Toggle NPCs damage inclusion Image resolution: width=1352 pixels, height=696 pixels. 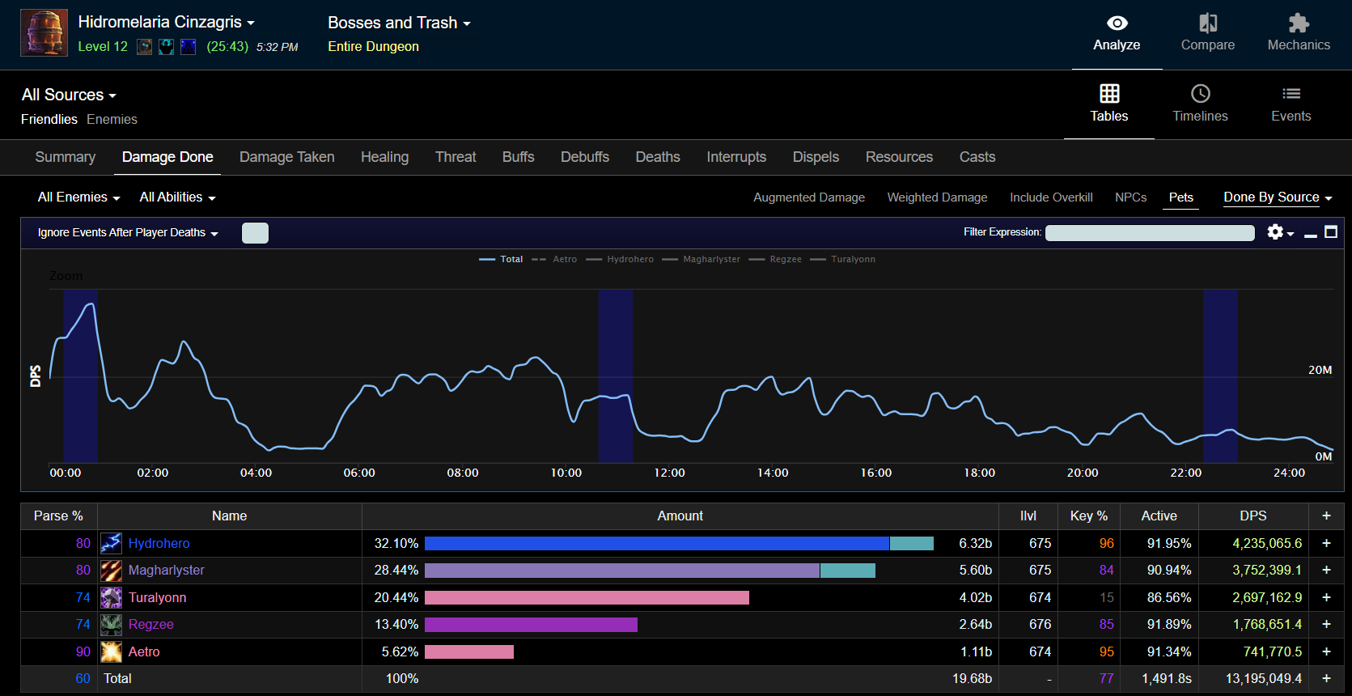pos(1130,197)
